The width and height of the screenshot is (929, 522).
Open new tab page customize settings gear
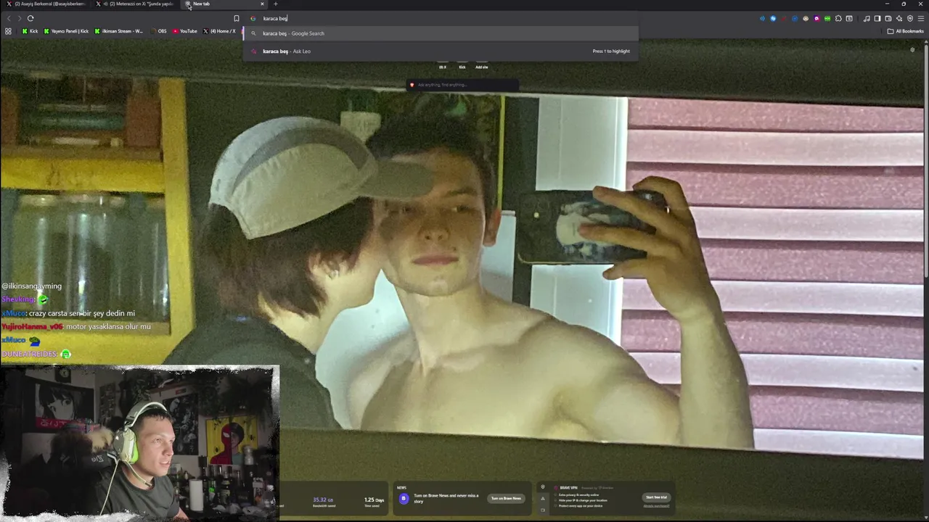[912, 50]
